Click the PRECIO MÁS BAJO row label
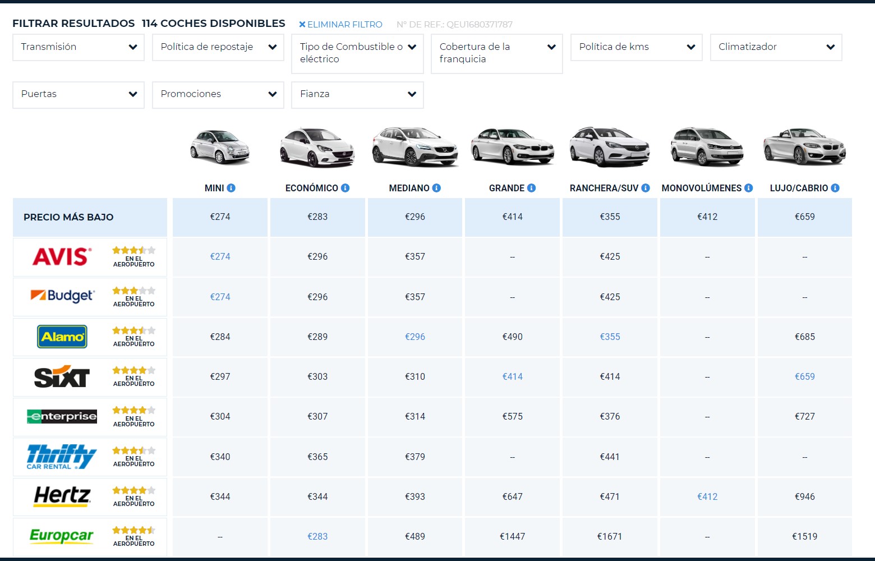This screenshot has height=561, width=875. tap(68, 217)
